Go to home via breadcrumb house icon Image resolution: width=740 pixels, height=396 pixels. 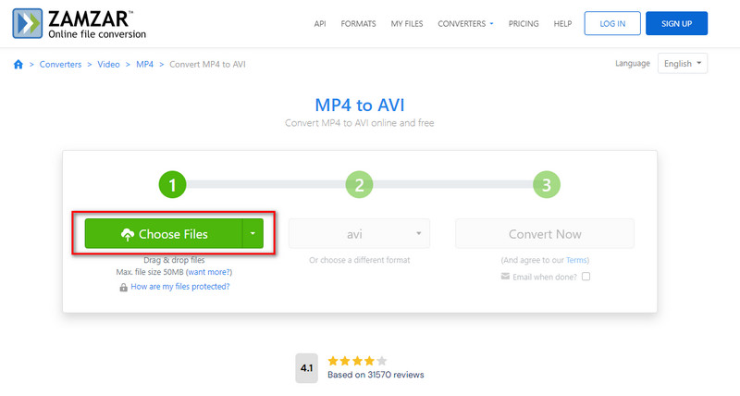coord(18,64)
